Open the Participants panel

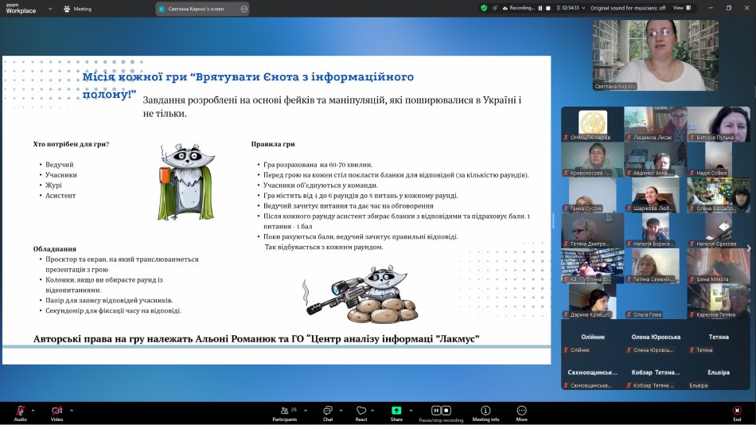pyautogui.click(x=284, y=411)
